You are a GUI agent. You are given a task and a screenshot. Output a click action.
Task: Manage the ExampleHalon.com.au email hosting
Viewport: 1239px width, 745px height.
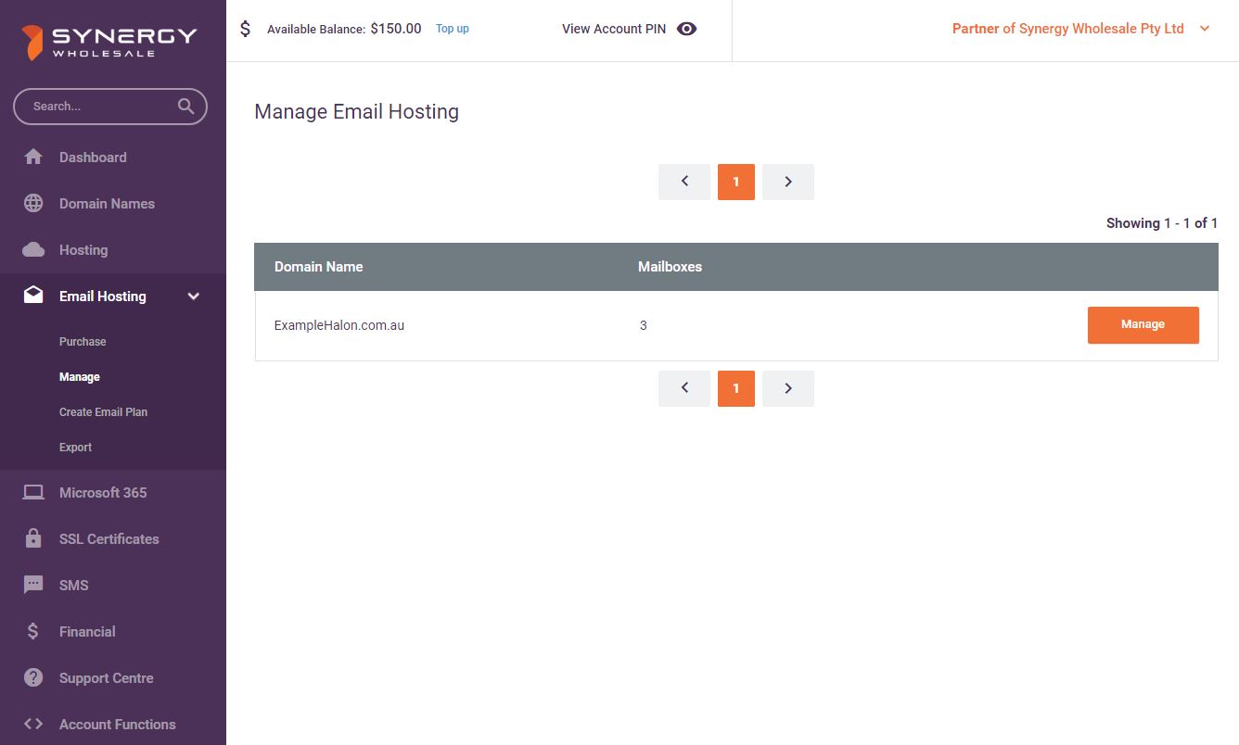[x=1143, y=325]
